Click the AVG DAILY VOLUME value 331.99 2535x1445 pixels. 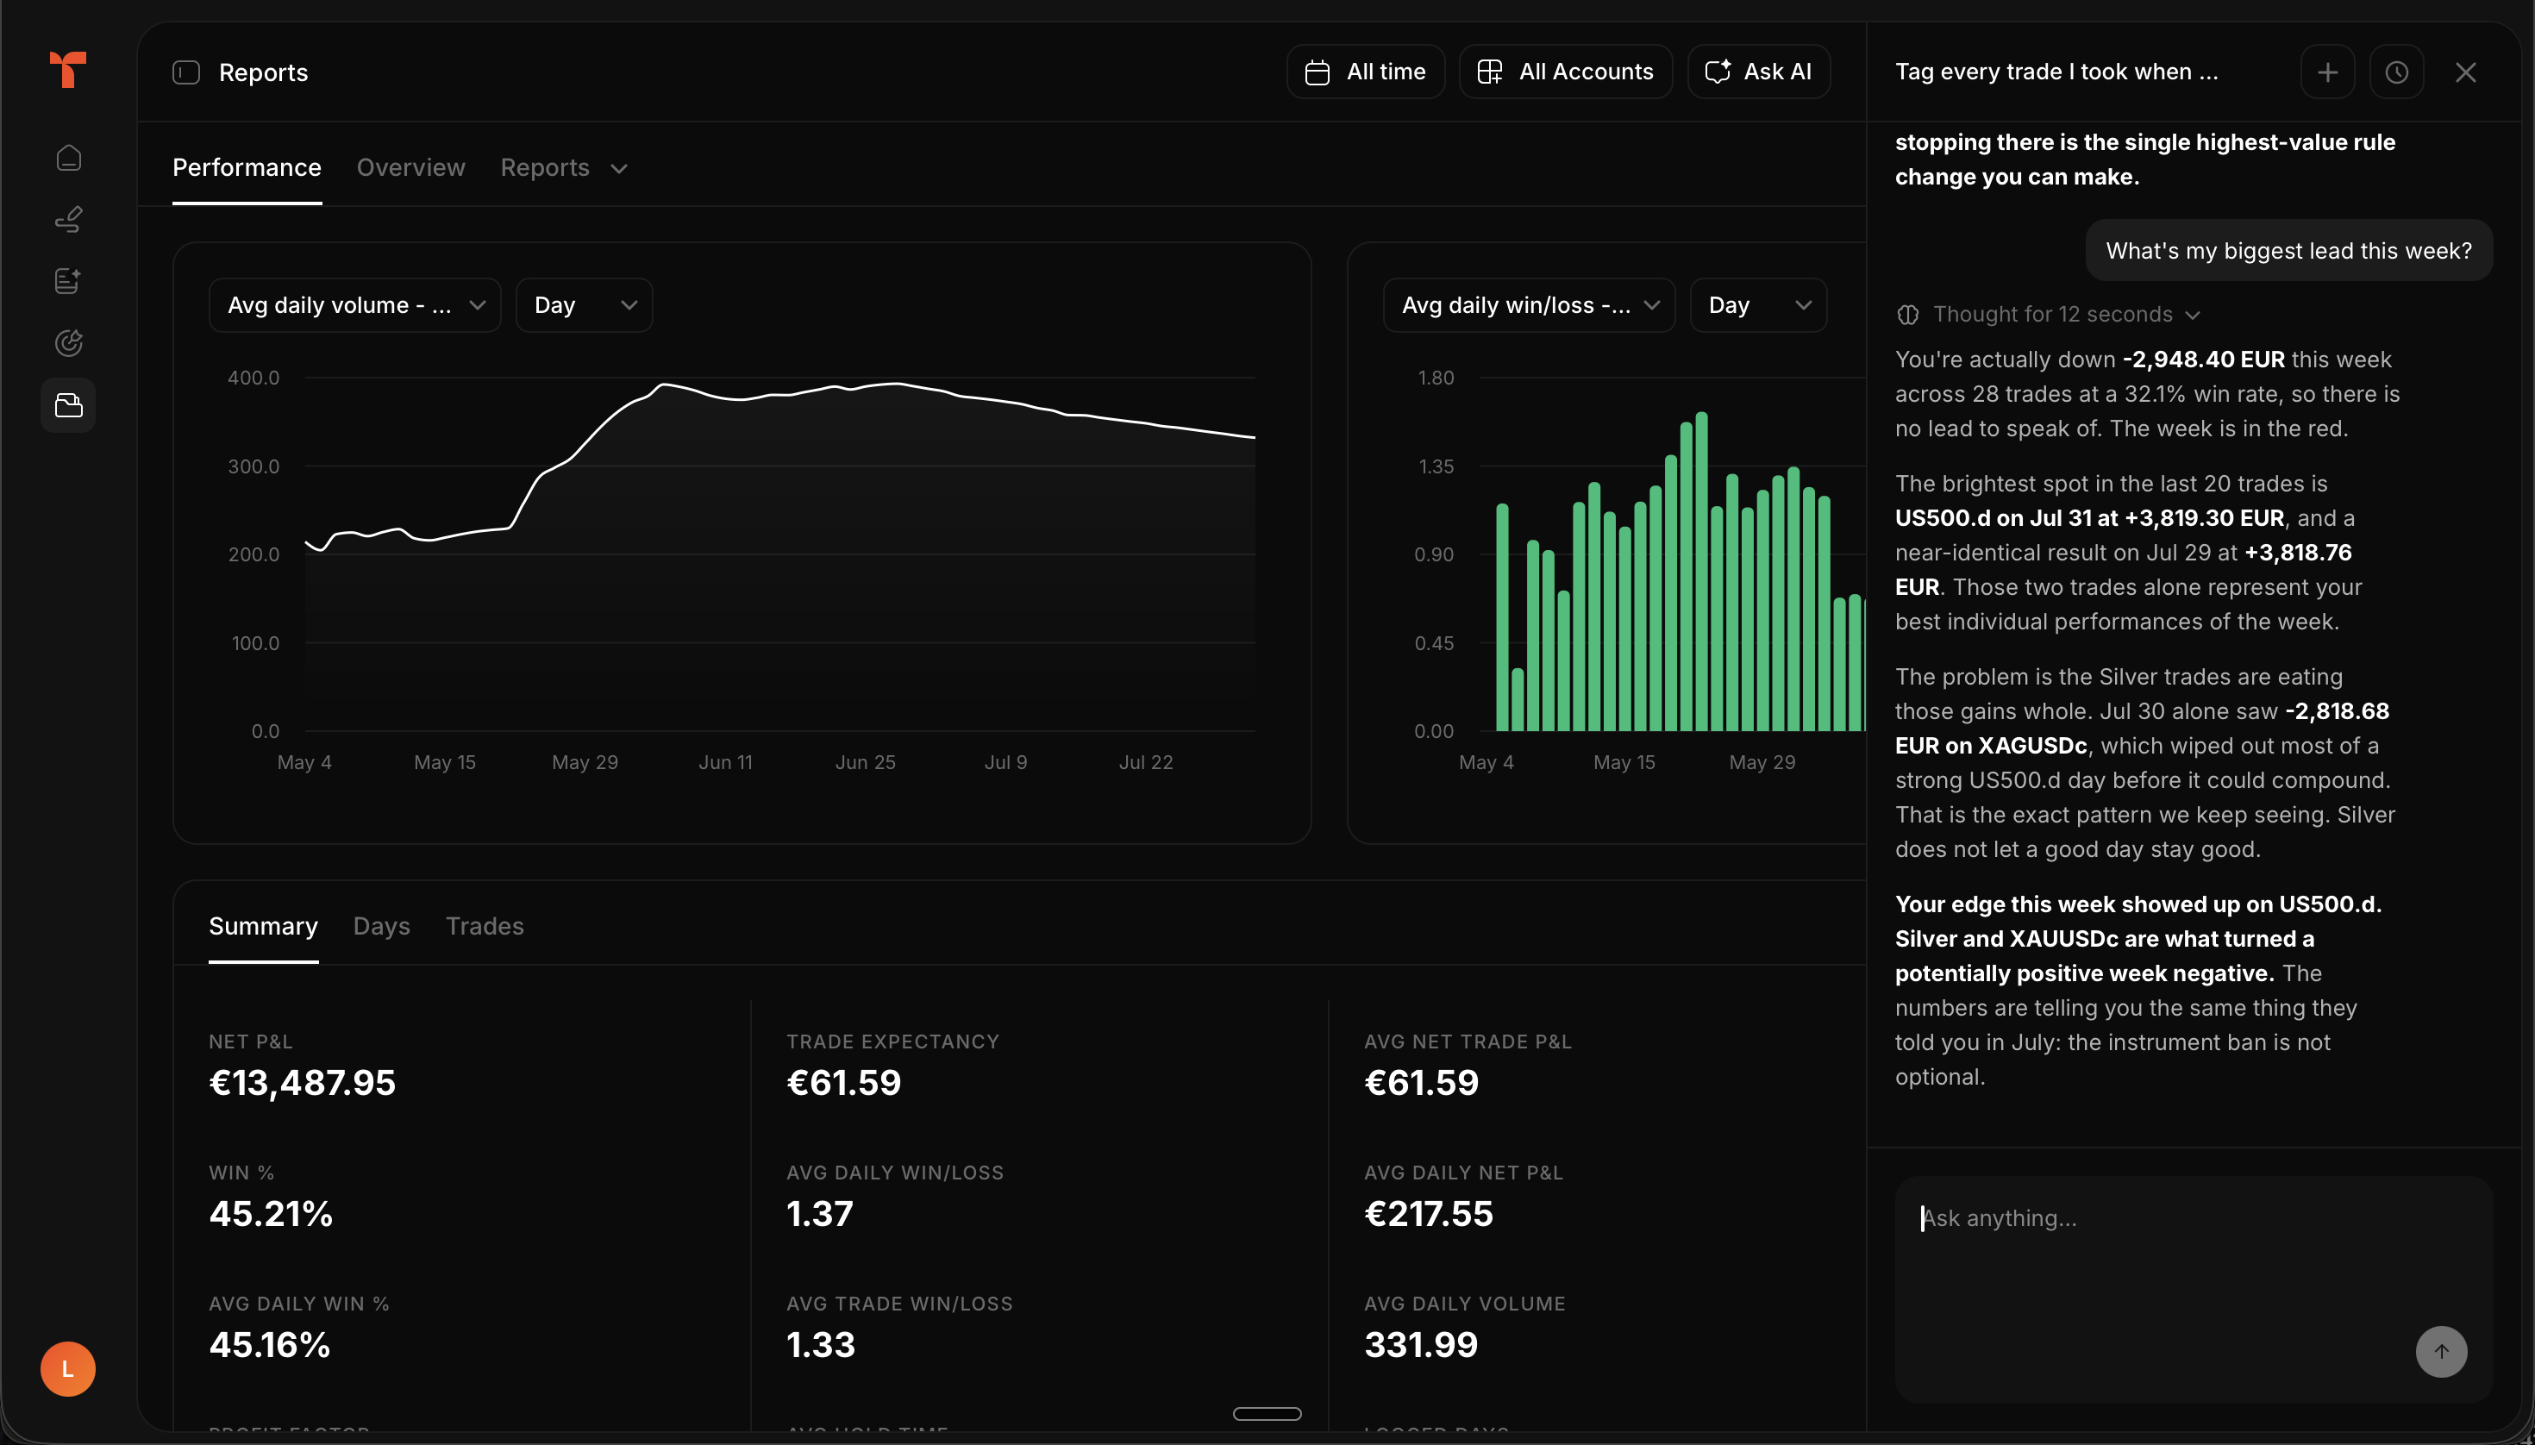[1421, 1345]
